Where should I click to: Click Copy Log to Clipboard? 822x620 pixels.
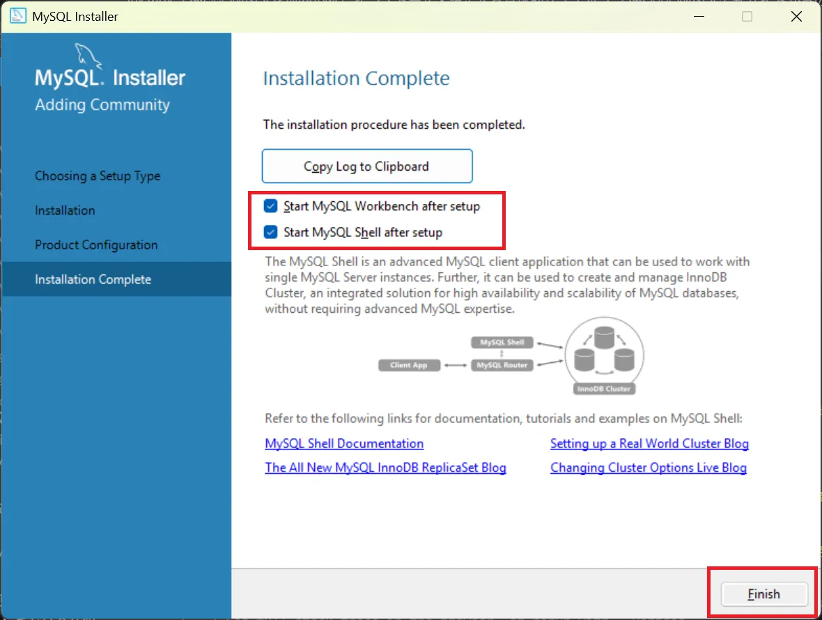(367, 166)
